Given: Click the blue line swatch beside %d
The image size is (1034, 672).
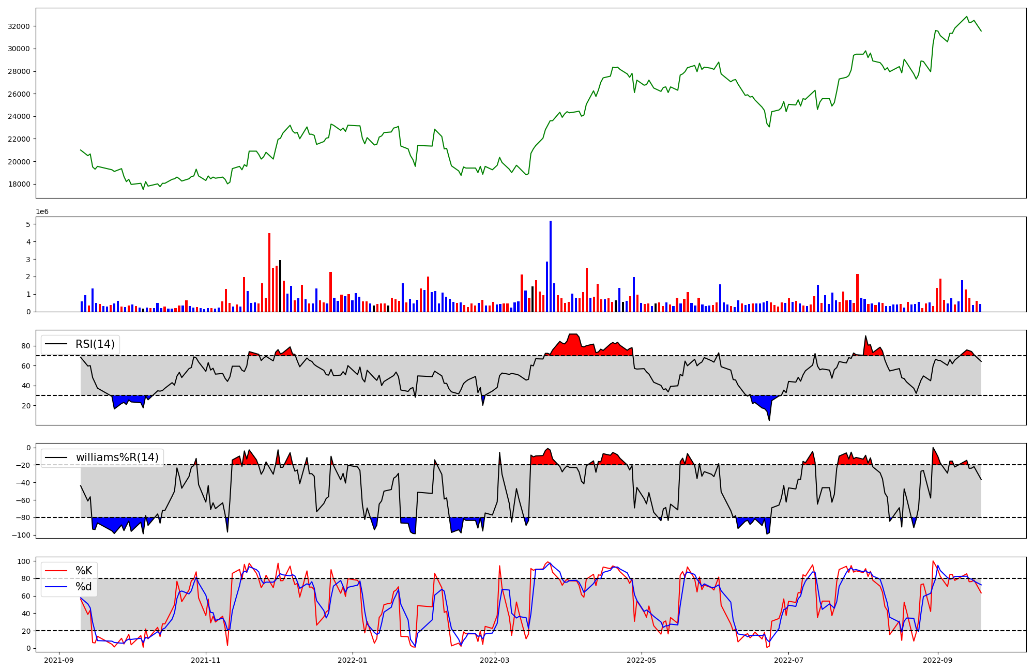Looking at the screenshot, I should tap(57, 587).
